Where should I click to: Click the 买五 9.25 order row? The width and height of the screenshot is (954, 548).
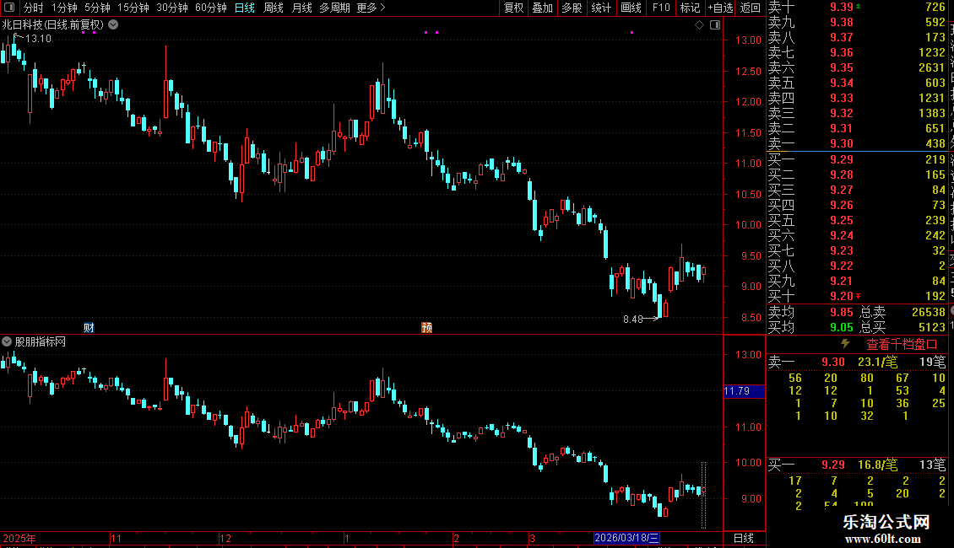tap(857, 220)
